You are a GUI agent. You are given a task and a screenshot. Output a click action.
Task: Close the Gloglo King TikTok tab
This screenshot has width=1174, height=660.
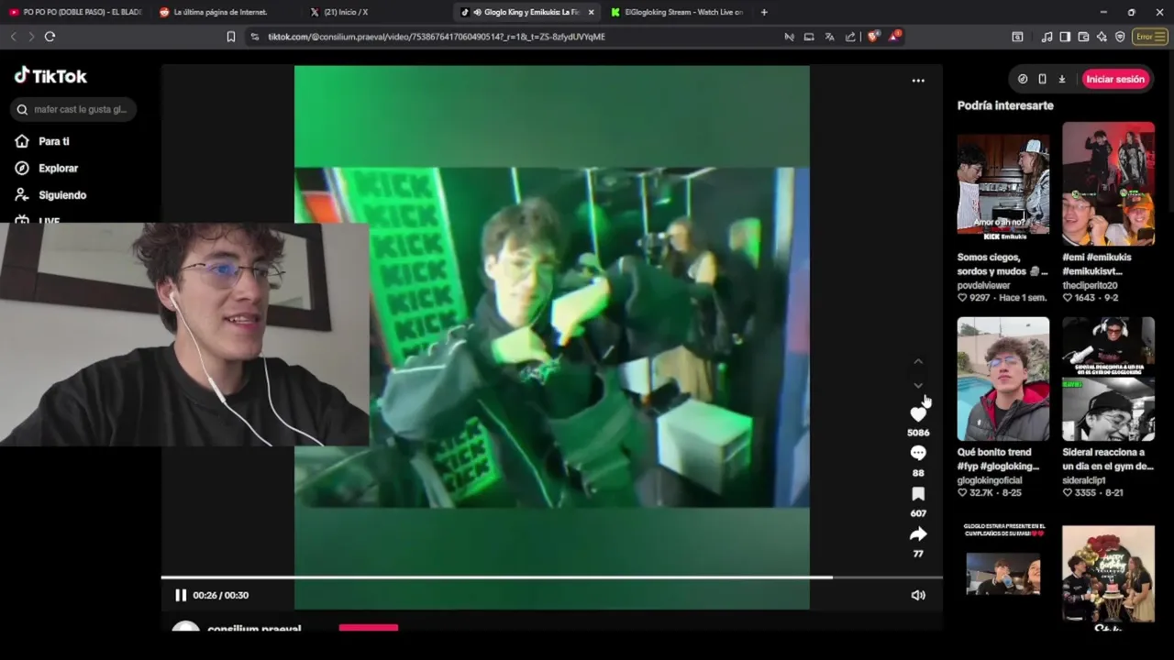pos(591,12)
